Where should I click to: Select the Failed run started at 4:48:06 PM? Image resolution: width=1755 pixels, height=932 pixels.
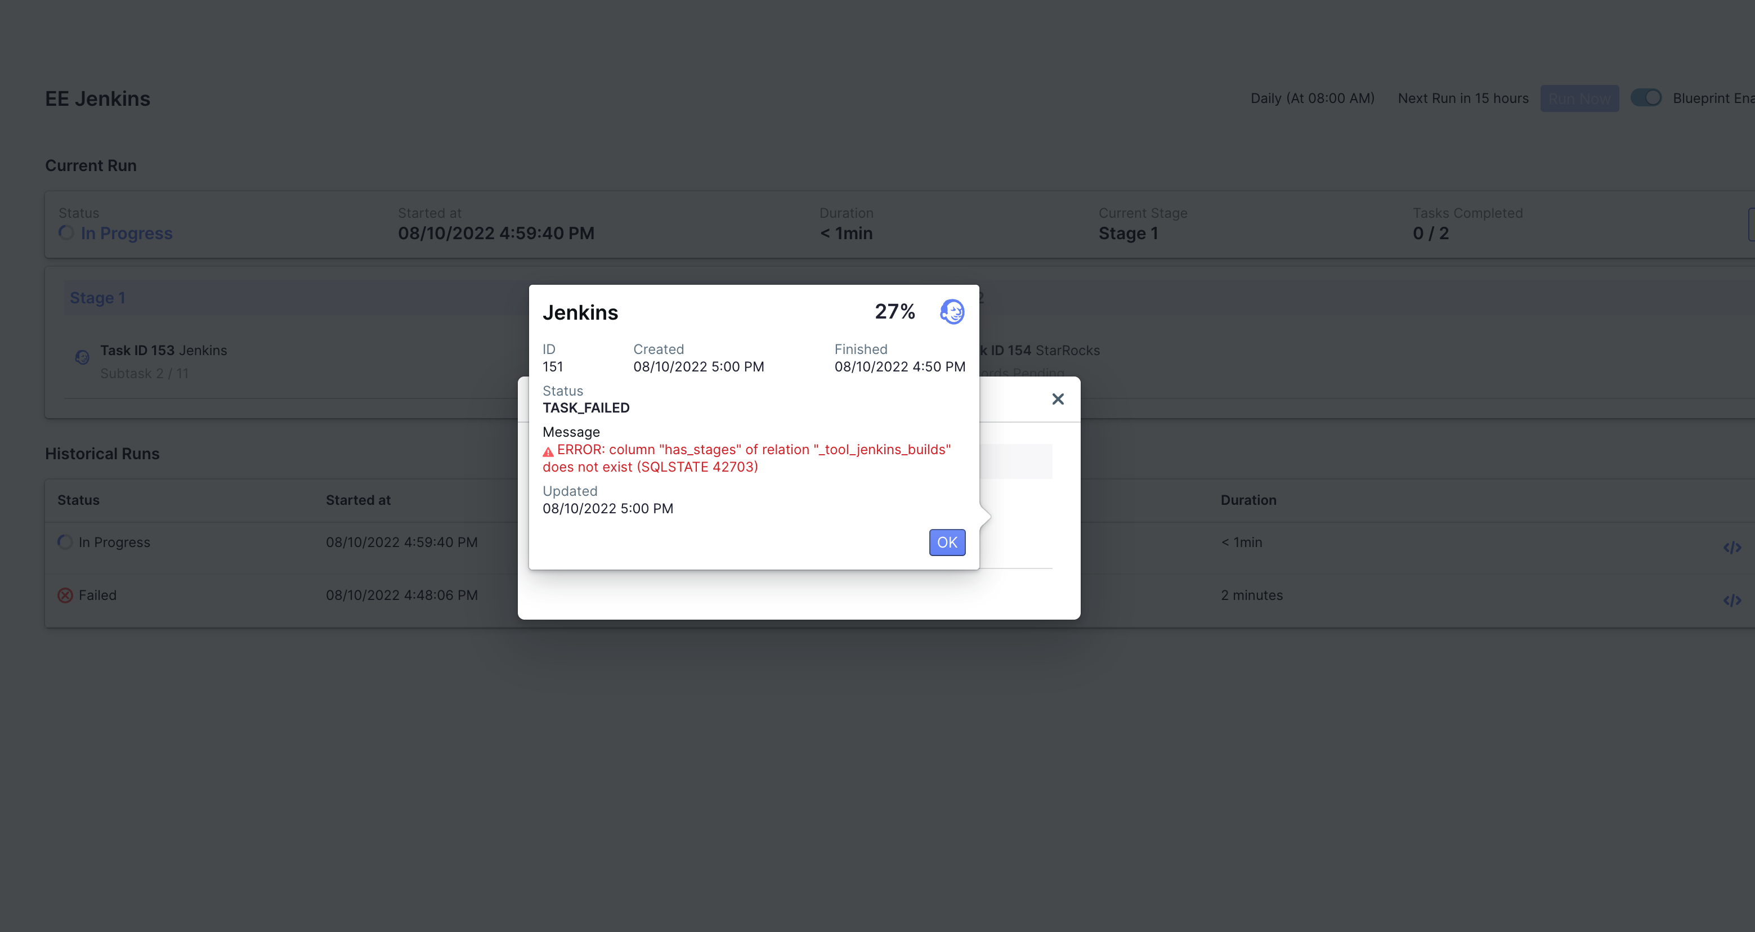point(401,595)
